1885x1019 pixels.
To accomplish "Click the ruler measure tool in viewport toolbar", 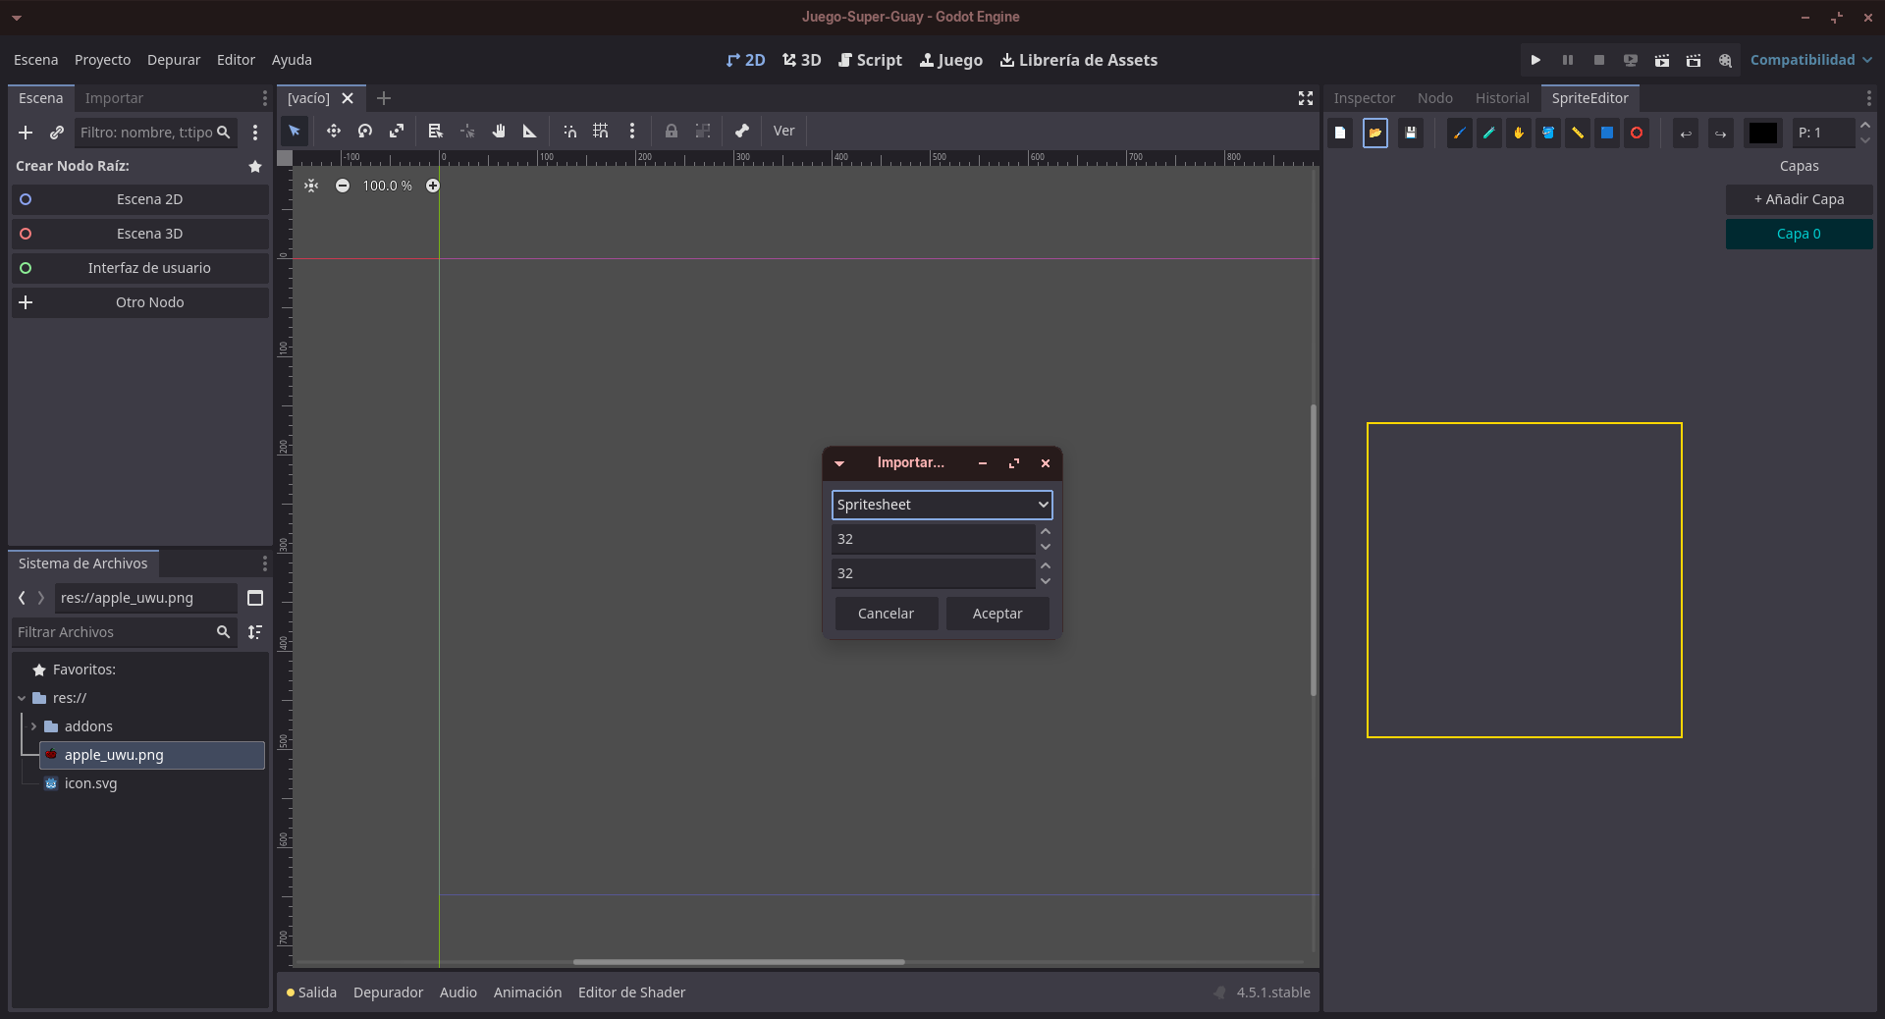I will pyautogui.click(x=530, y=131).
